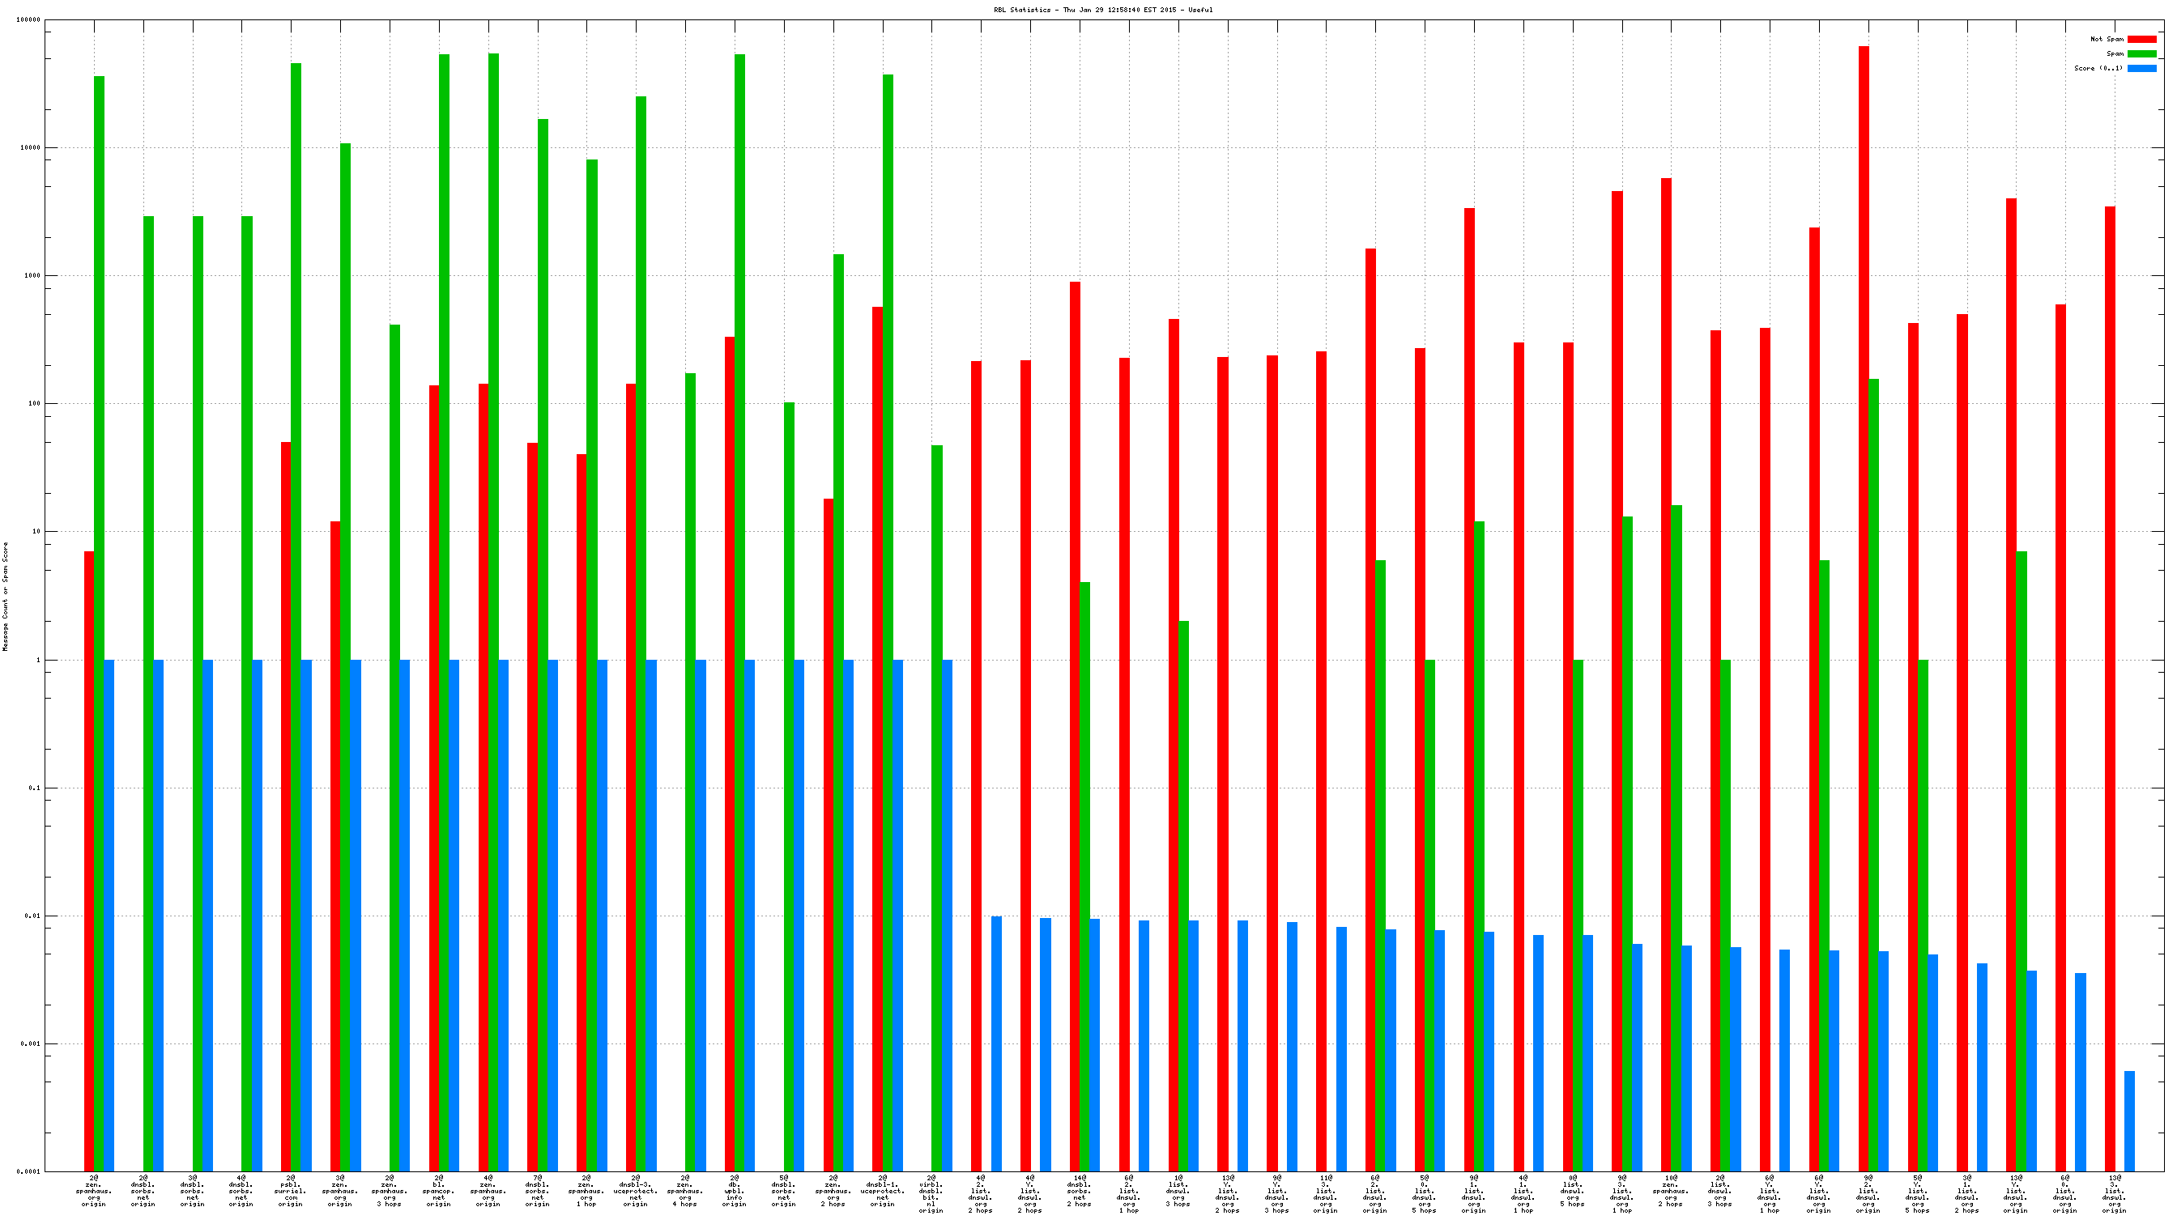Click the db.wpbl.info origin axis label
Image resolution: width=2177 pixels, height=1224 pixels.
click(735, 1190)
